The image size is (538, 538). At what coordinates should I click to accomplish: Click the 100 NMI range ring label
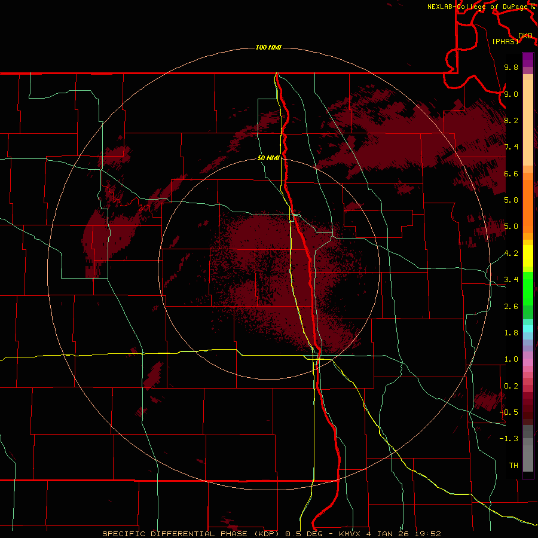coord(268,47)
